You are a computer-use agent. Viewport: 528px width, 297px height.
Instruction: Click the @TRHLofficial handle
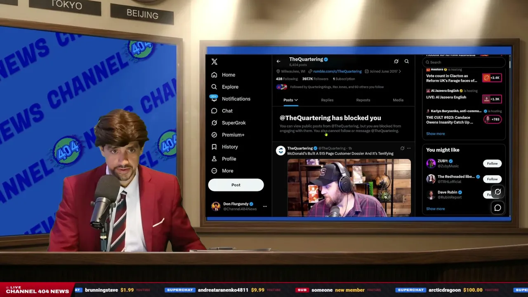(449, 182)
